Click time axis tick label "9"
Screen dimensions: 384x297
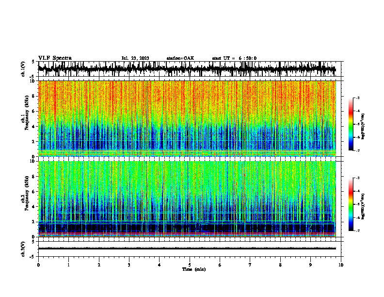310,265
